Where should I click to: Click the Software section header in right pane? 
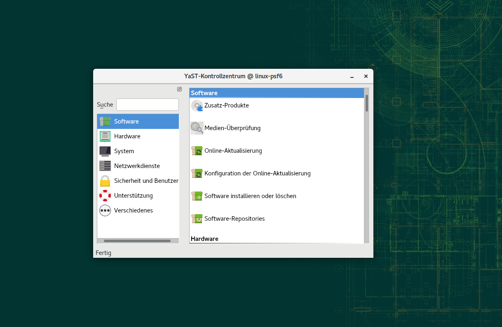point(277,93)
